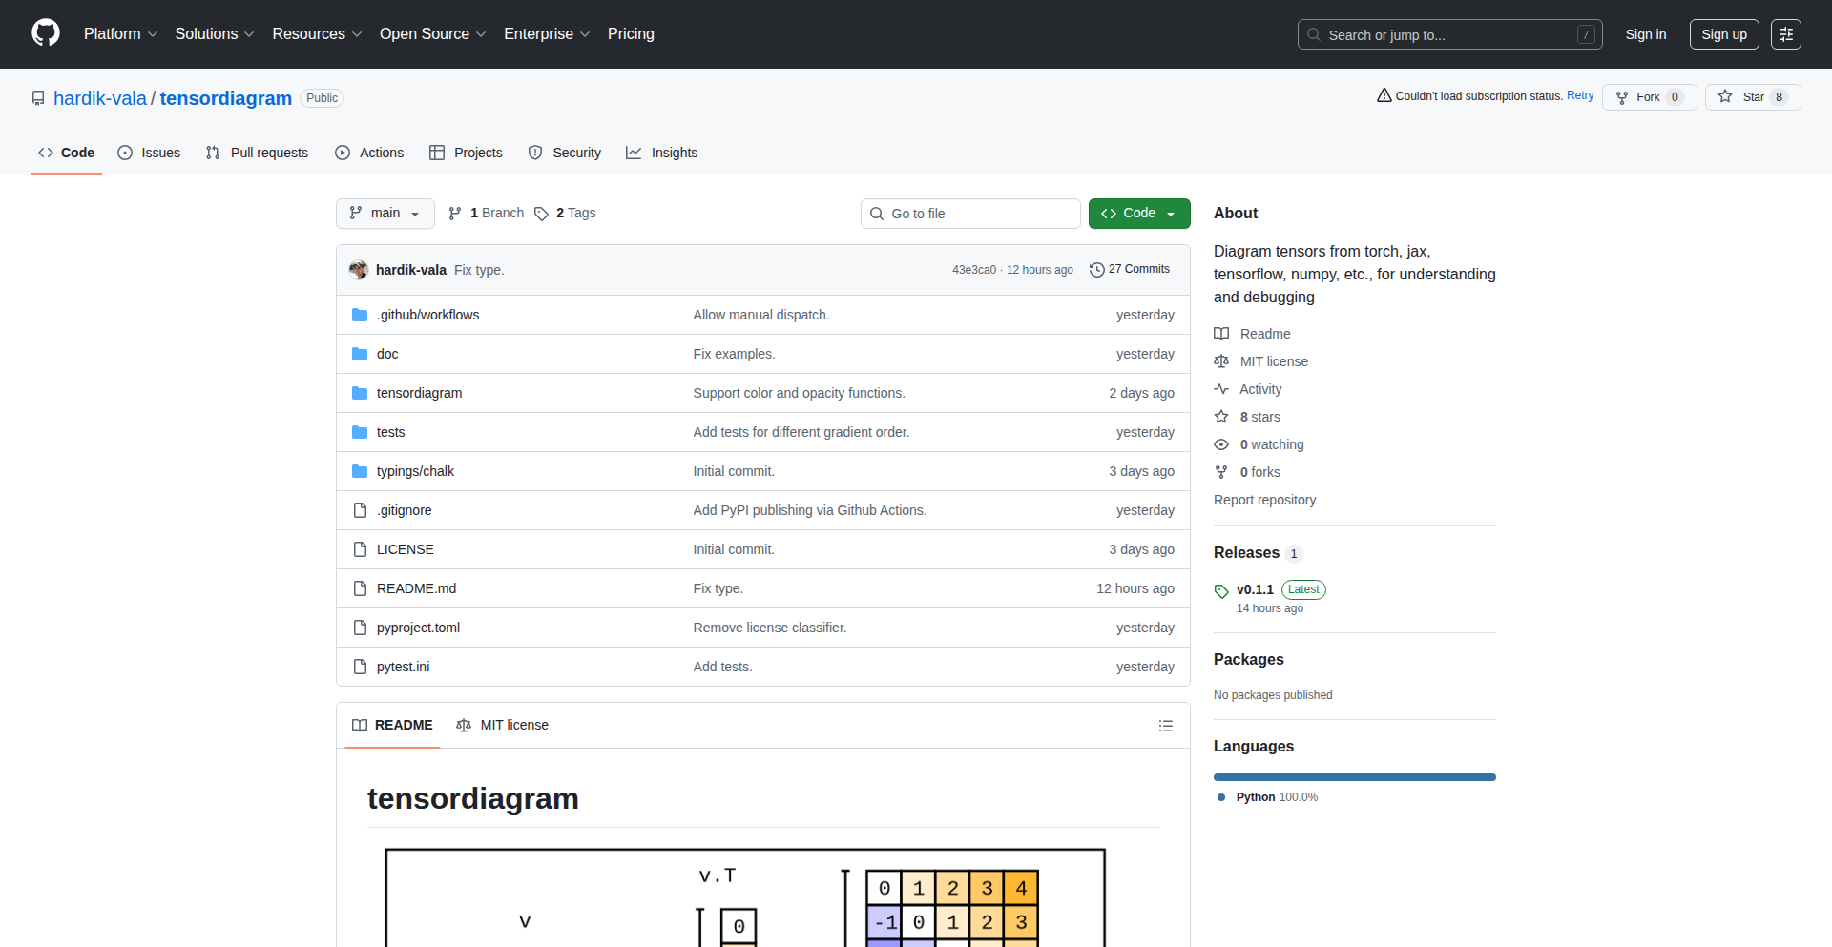
Task: Click the Python language bar
Action: (1354, 777)
